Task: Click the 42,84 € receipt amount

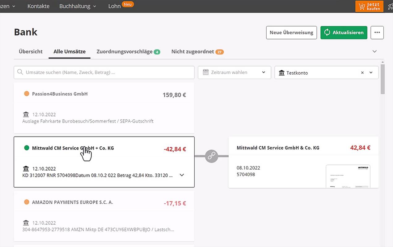Action: coord(360,148)
